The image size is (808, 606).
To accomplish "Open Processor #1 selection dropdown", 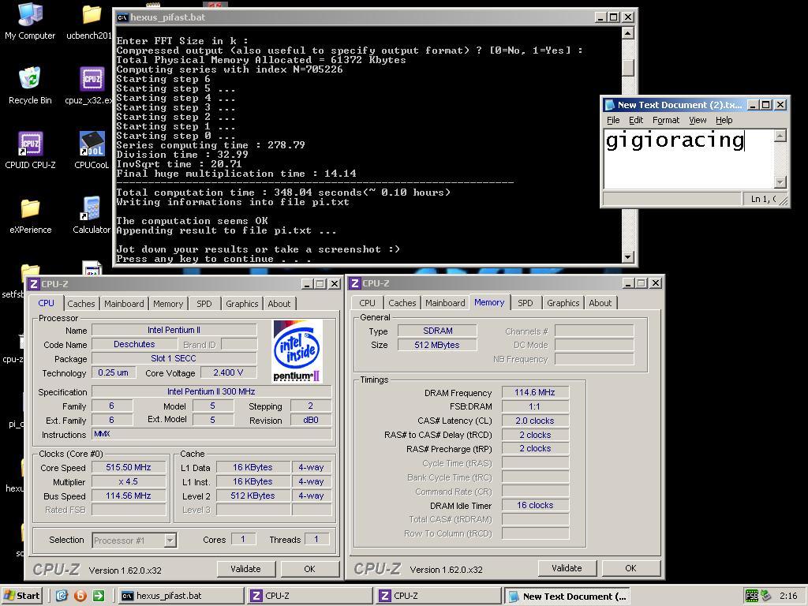I will 170,540.
